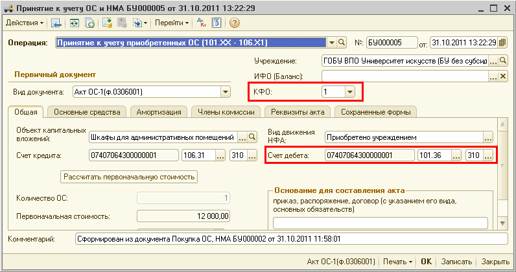
Task: Click the copy document icon with plus
Action: tap(89, 23)
